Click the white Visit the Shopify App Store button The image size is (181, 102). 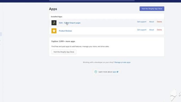pyautogui.click(x=64, y=52)
